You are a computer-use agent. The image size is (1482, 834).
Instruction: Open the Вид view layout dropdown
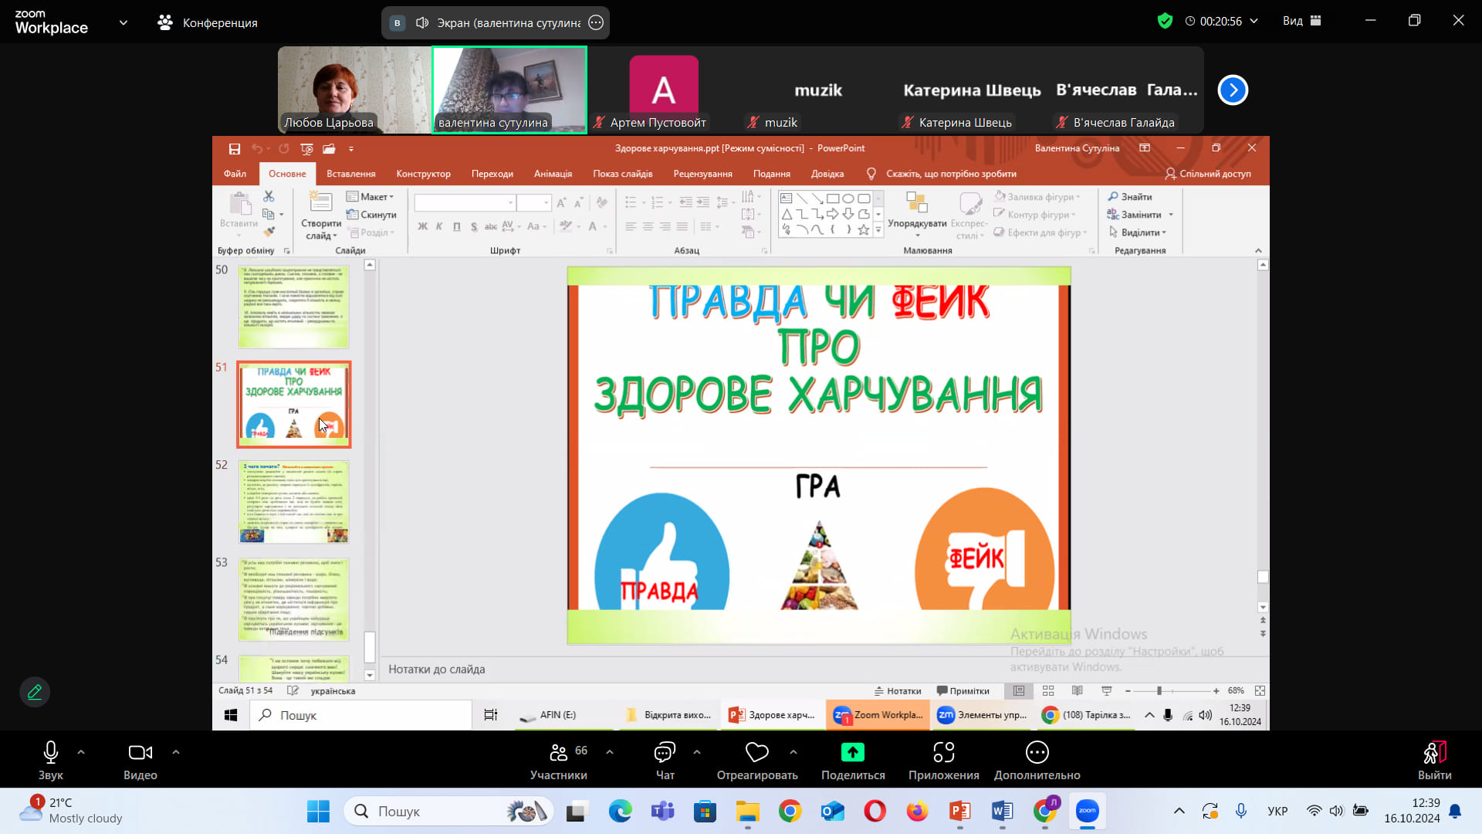pos(1301,21)
